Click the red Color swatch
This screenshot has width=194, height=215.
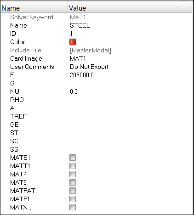click(73, 42)
